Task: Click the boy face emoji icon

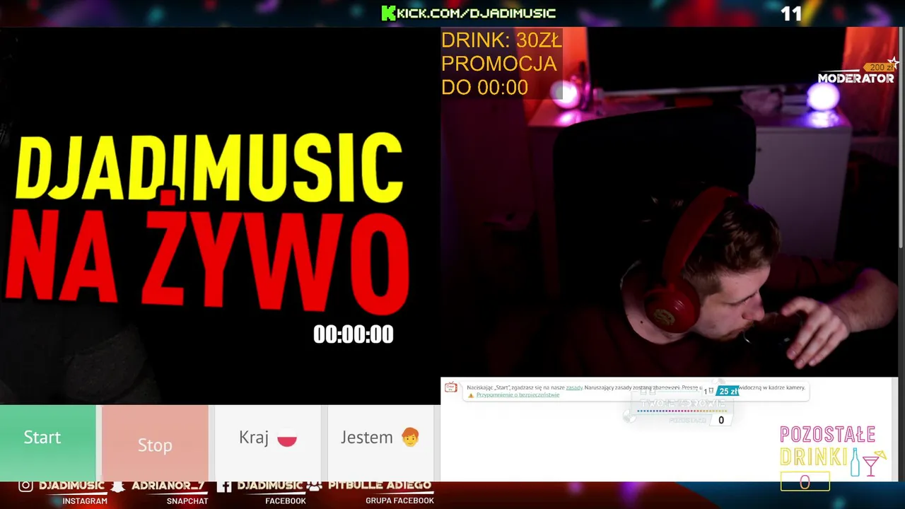Action: point(410,438)
